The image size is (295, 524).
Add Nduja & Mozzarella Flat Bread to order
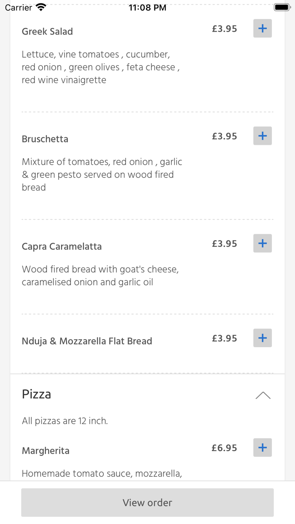click(x=262, y=338)
